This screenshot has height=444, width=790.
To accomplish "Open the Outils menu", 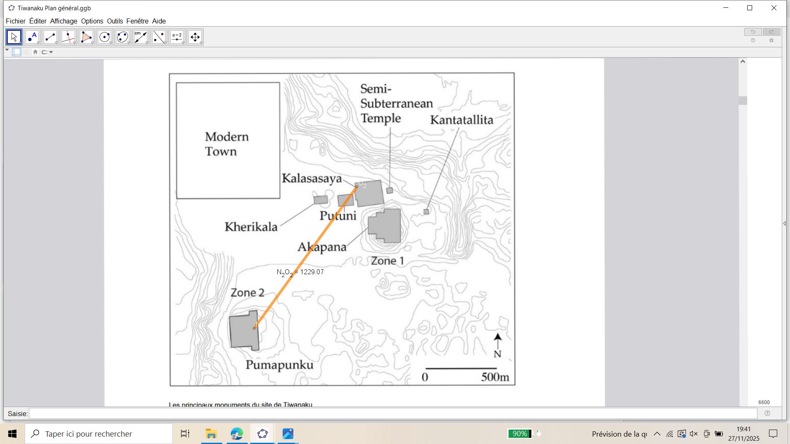I will (x=115, y=21).
